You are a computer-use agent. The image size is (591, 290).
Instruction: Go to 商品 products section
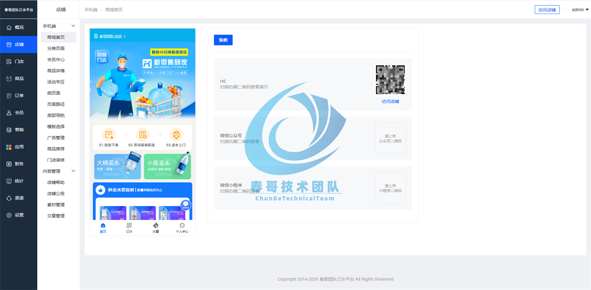tap(18, 79)
